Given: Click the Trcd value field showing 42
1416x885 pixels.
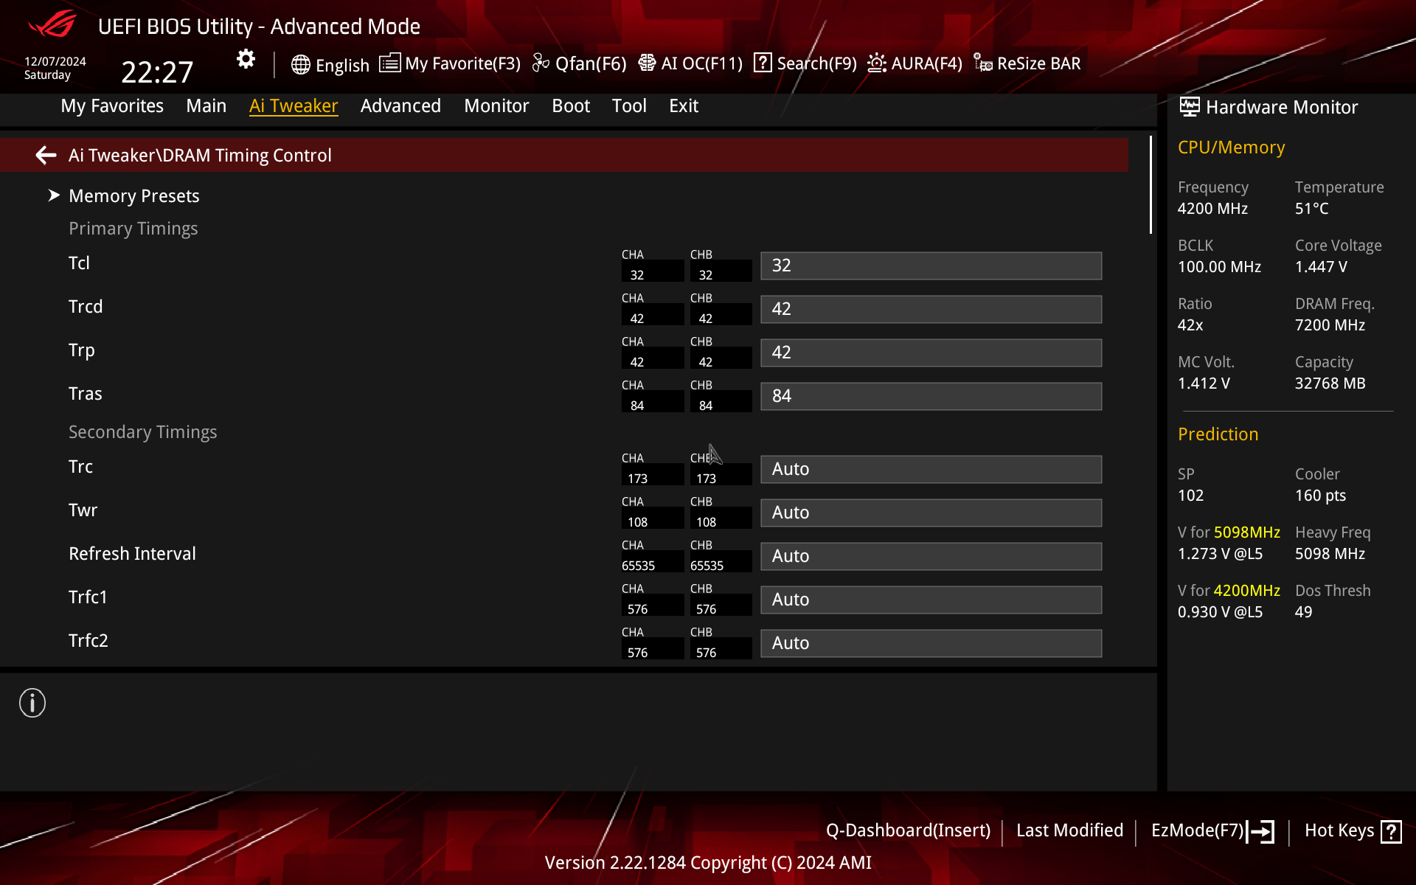Looking at the screenshot, I should click(x=931, y=309).
